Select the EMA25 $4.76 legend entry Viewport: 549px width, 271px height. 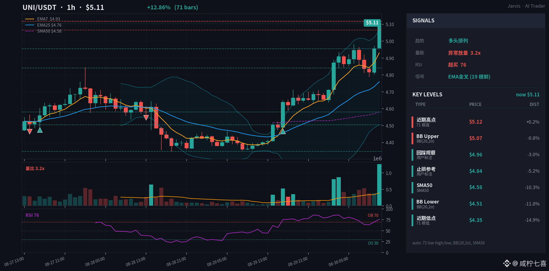point(43,25)
